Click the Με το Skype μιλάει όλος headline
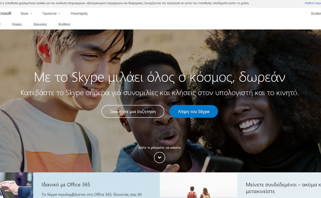 pyautogui.click(x=159, y=77)
